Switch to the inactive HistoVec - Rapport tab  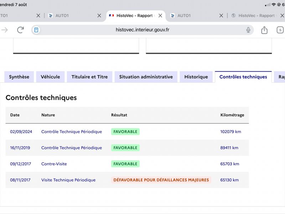click(256, 16)
